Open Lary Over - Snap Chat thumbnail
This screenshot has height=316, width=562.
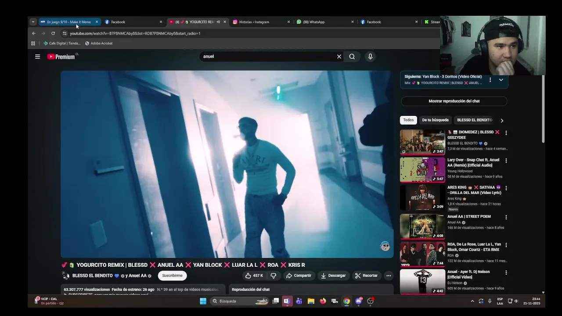[422, 169]
